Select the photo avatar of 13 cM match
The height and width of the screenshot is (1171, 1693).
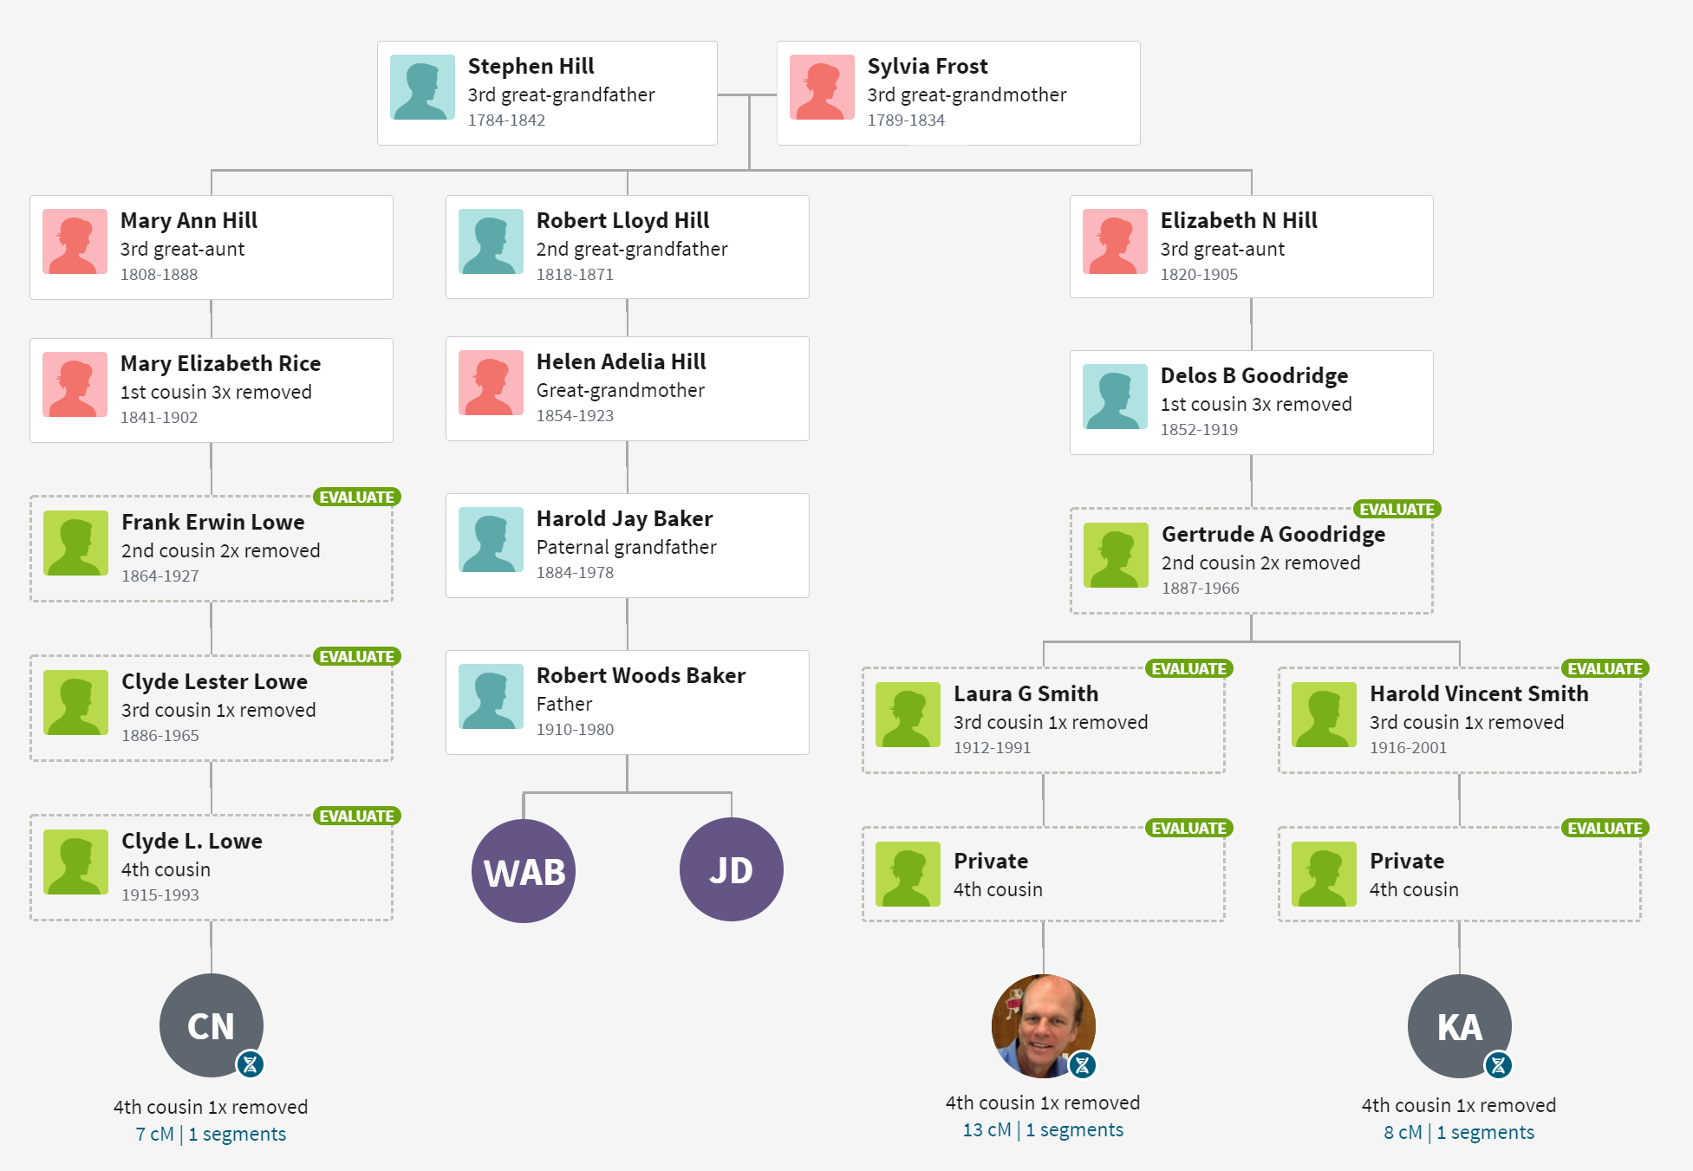click(1044, 1026)
